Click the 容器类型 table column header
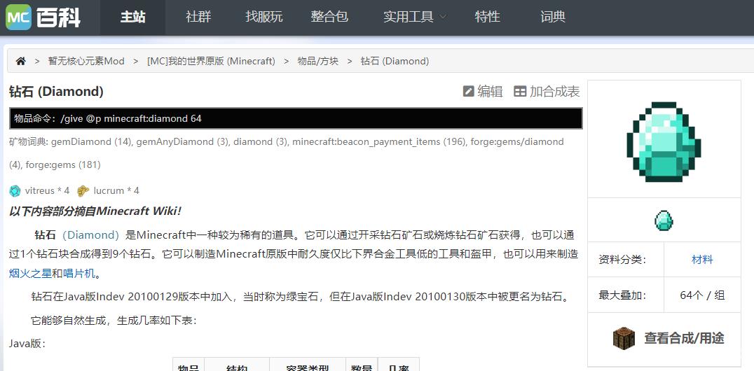Image resolution: width=754 pixels, height=371 pixels. coord(307,367)
